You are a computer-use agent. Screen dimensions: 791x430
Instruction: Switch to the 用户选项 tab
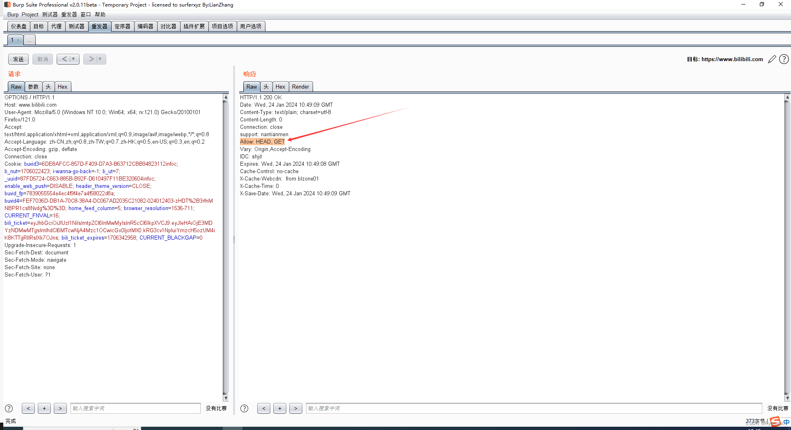click(x=251, y=26)
